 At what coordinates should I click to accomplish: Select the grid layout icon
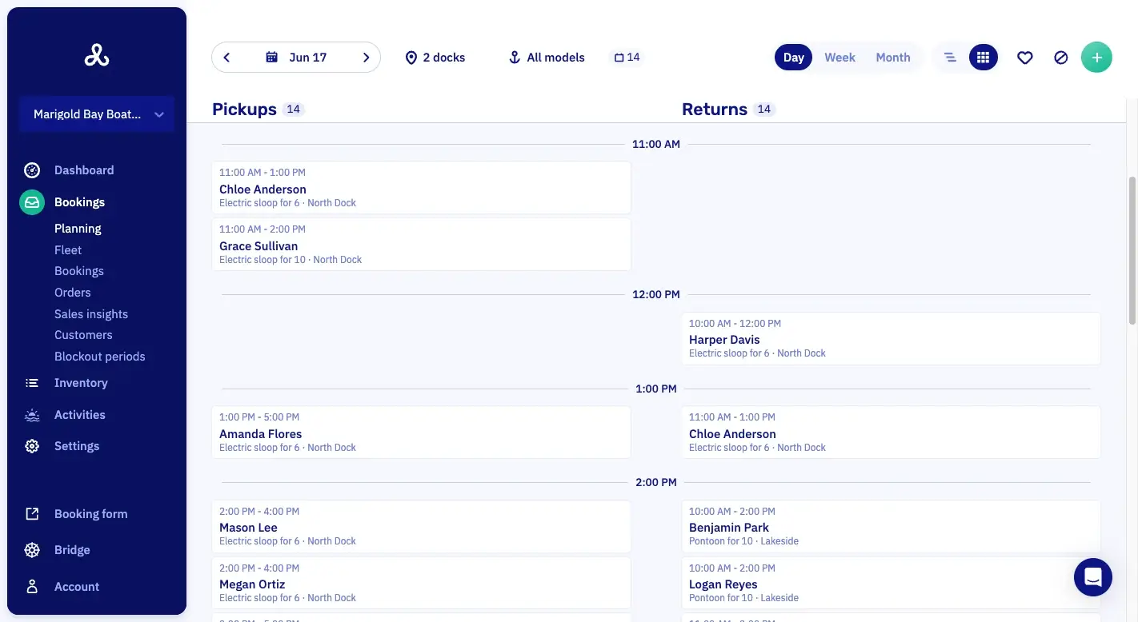click(984, 58)
